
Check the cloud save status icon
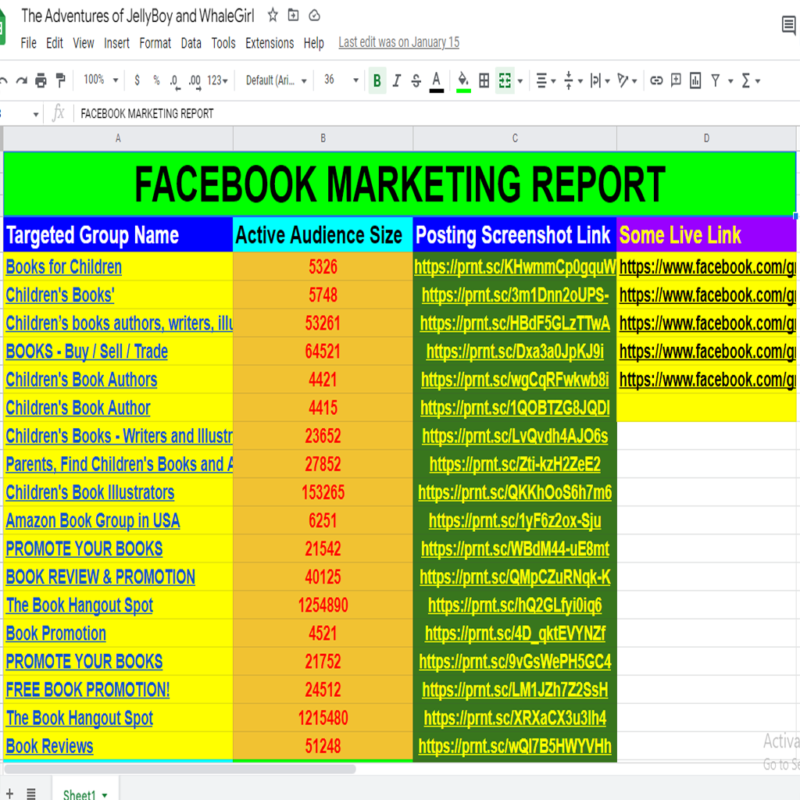(x=314, y=16)
